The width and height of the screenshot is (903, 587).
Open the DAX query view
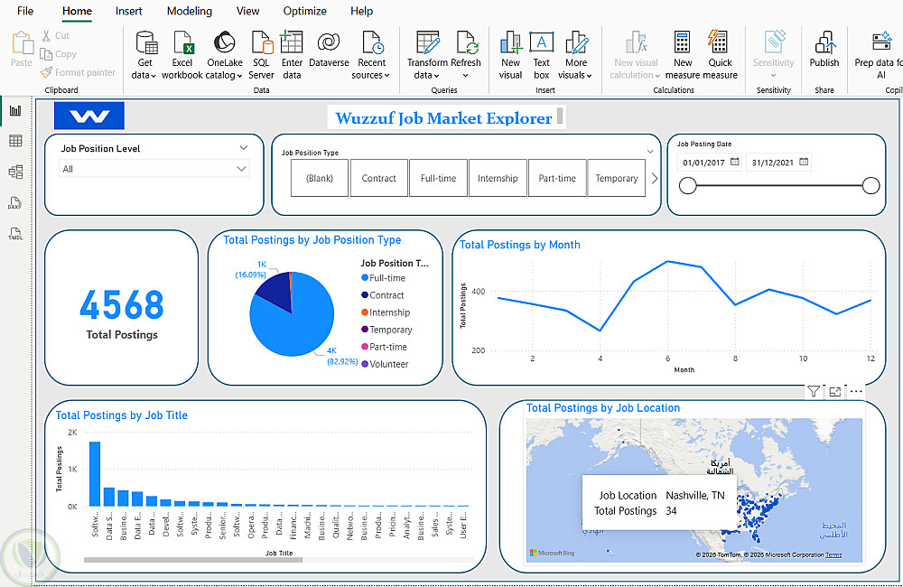[15, 203]
